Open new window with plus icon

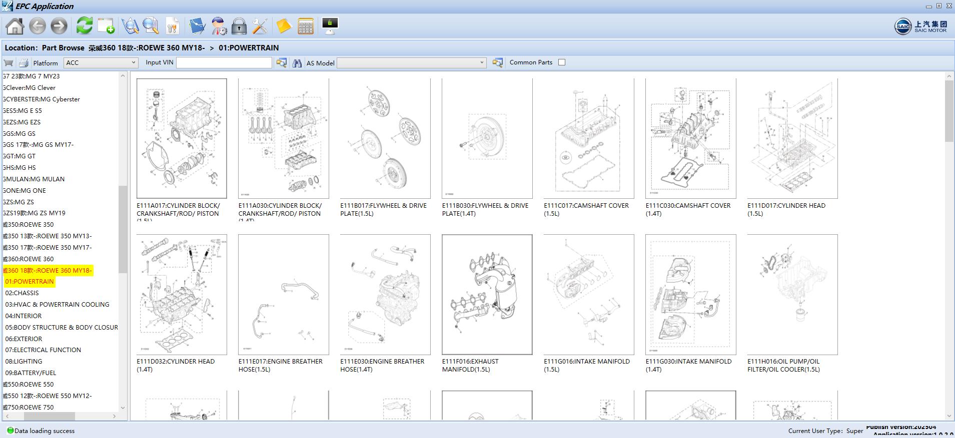click(x=106, y=26)
